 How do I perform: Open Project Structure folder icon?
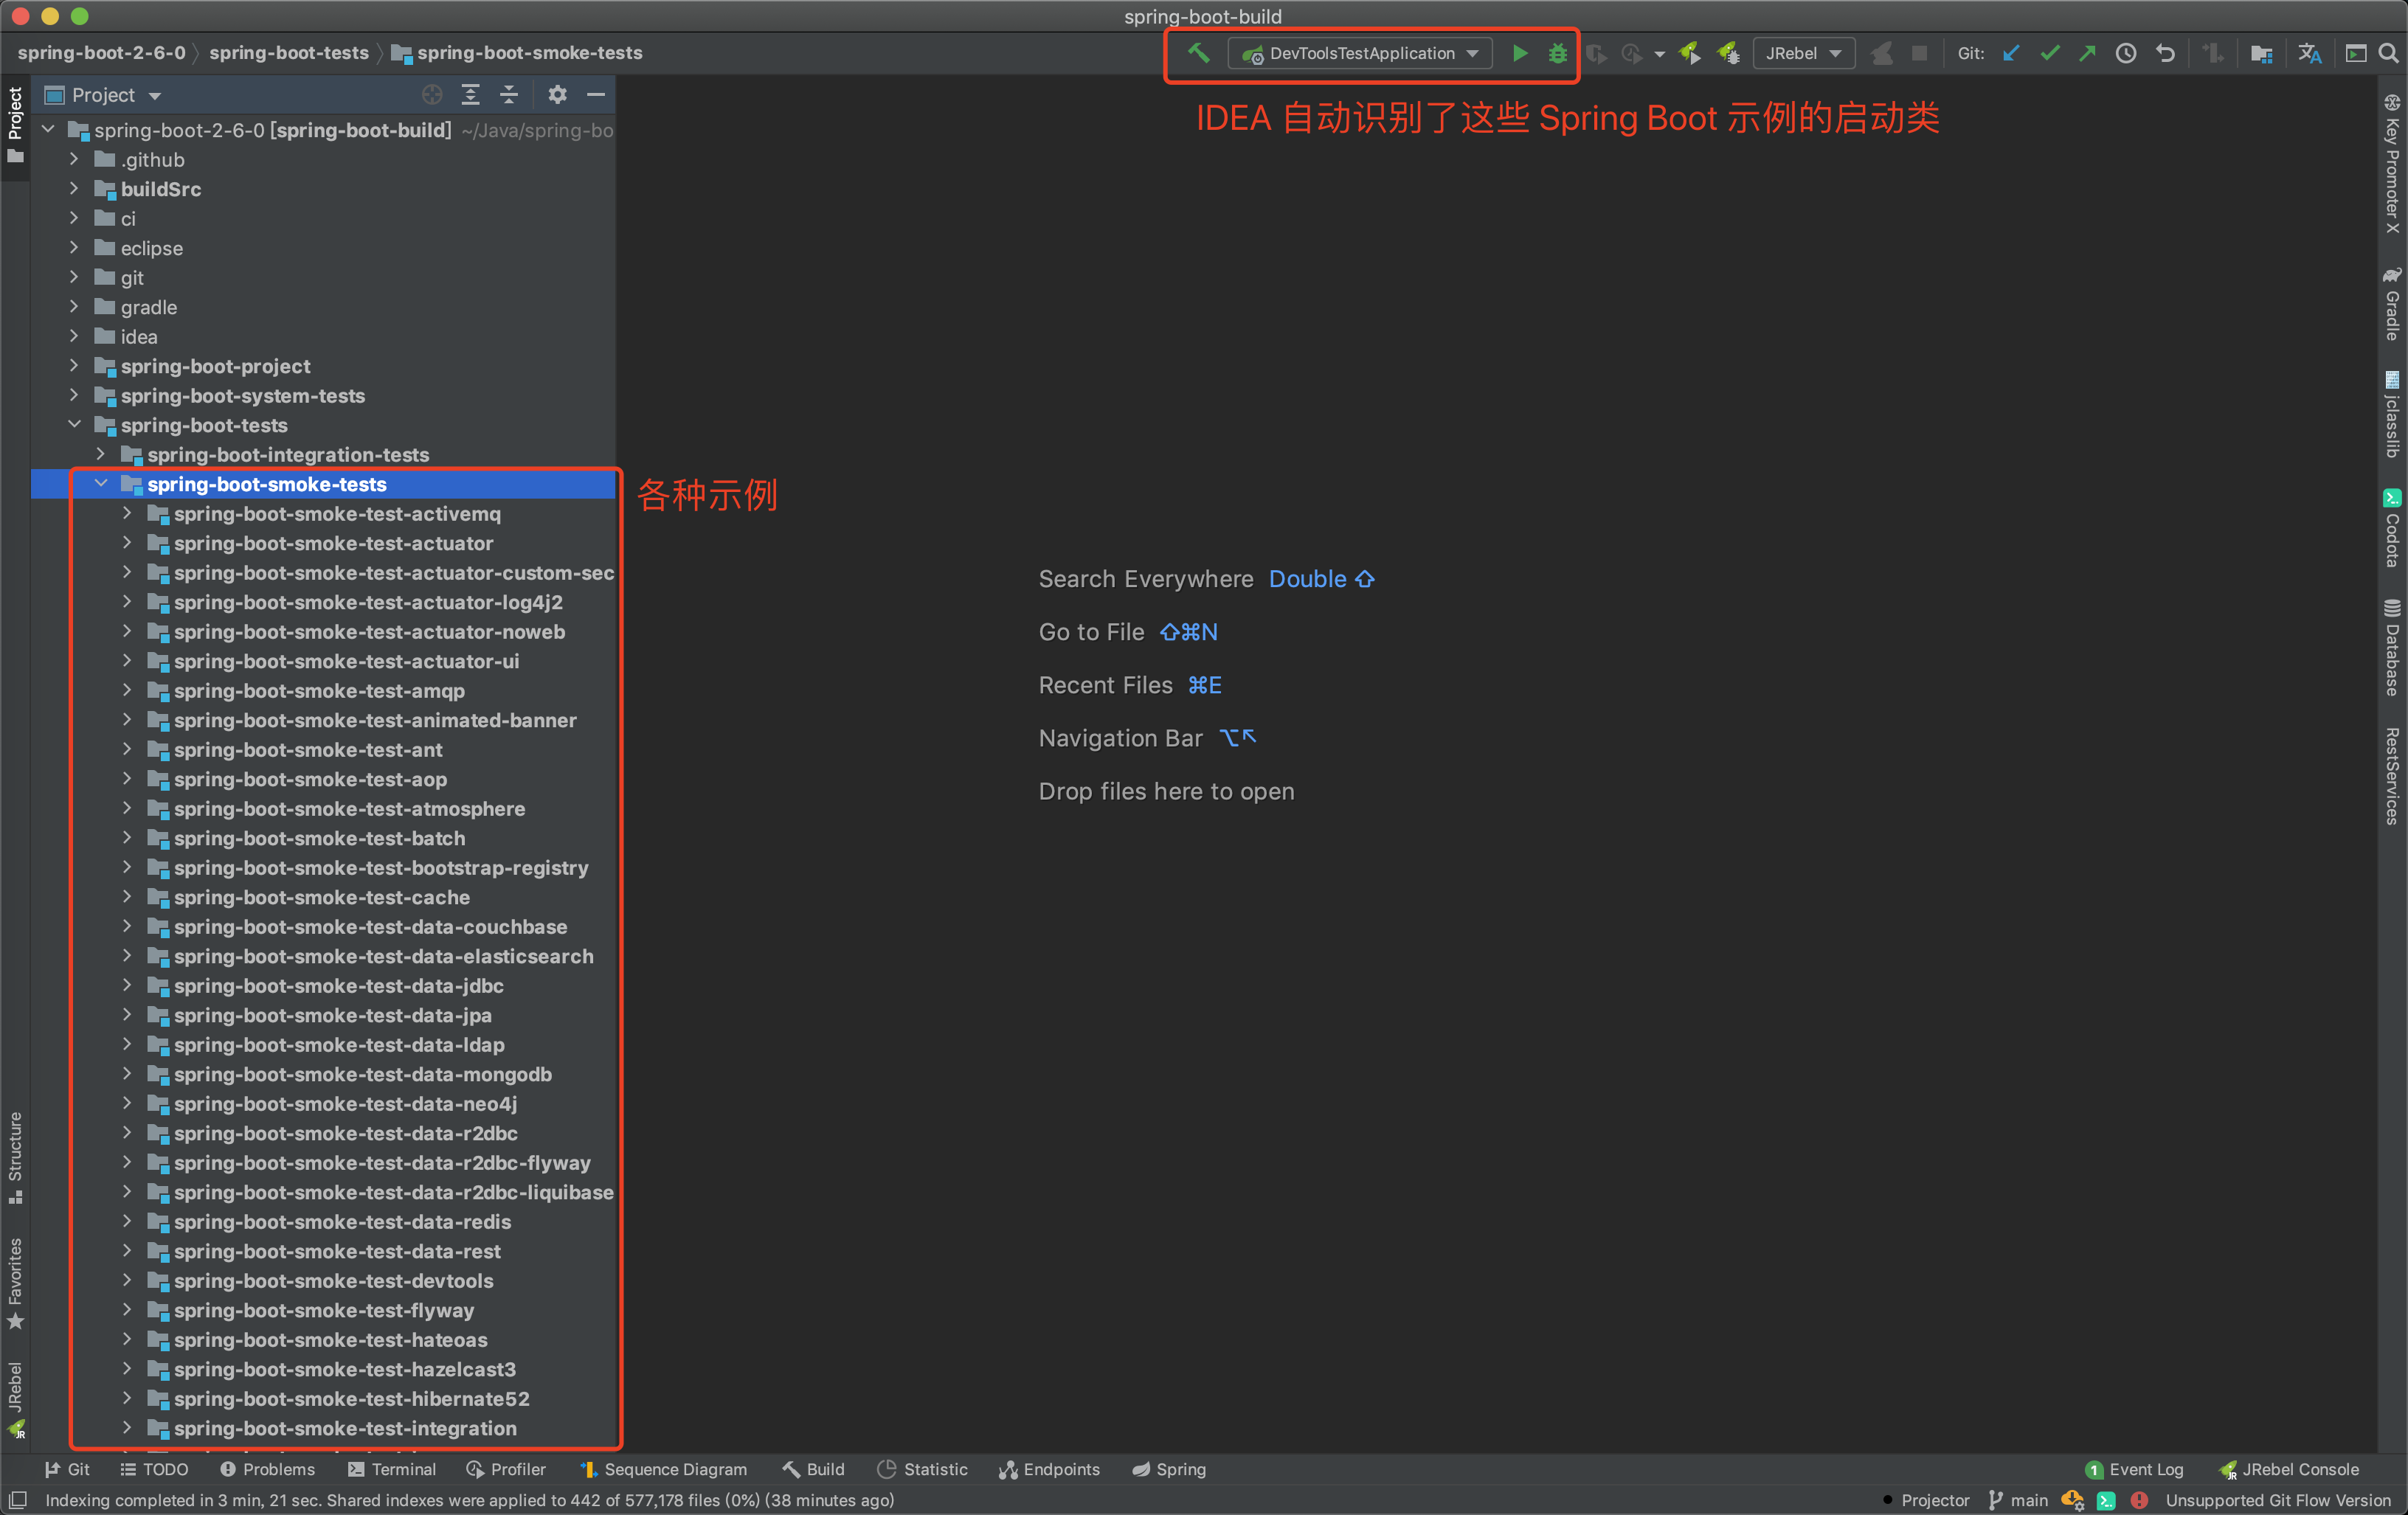point(2261,53)
